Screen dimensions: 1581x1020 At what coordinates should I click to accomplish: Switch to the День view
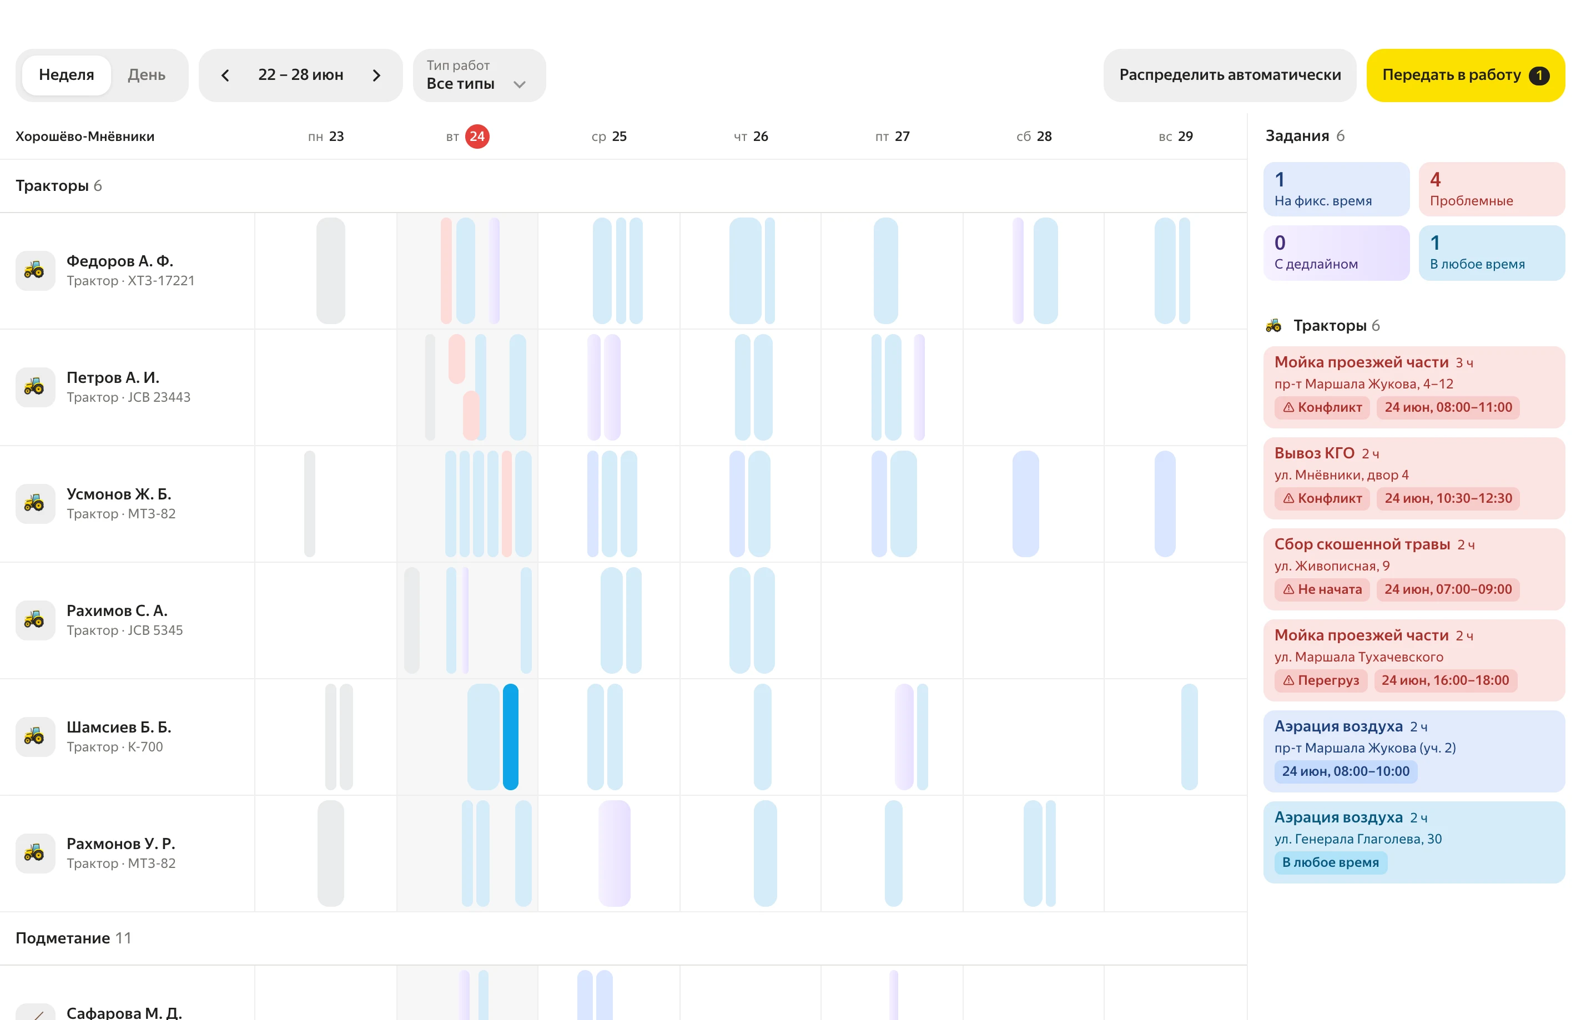point(147,75)
